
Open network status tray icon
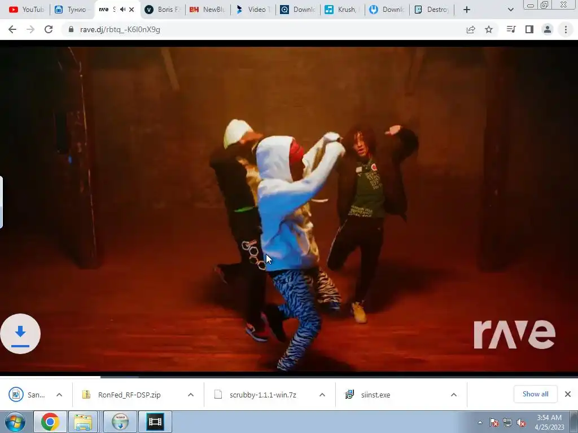coord(507,422)
